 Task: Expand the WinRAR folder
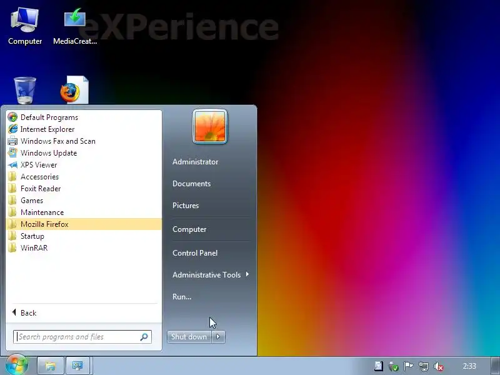coord(84,247)
